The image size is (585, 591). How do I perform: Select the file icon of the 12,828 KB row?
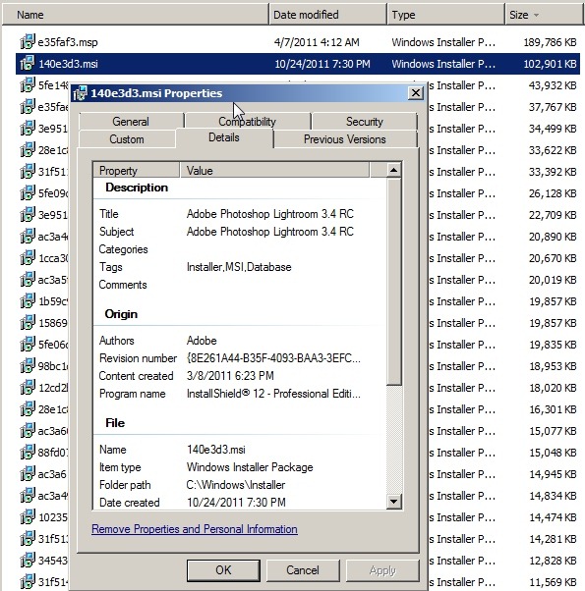point(28,561)
